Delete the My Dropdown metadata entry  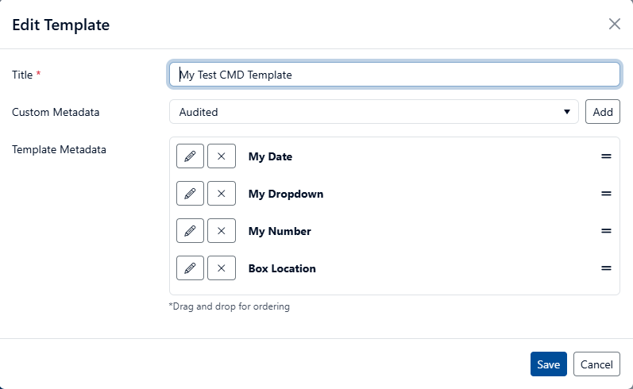(222, 193)
